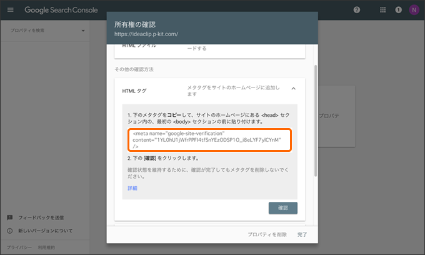This screenshot has height=255, width=425.
Task: Click the 所有権の確認 dialog title
Action: (135, 24)
